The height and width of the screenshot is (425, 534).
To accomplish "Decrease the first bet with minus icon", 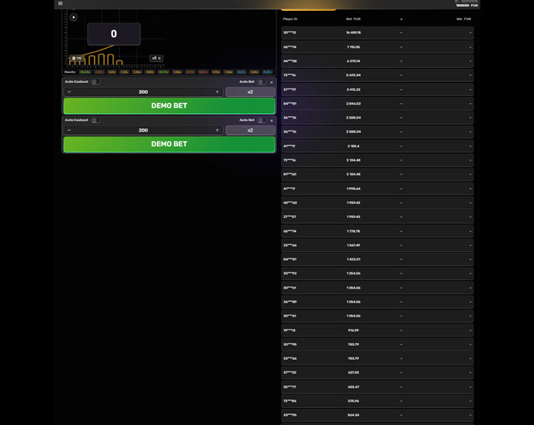I will (69, 92).
